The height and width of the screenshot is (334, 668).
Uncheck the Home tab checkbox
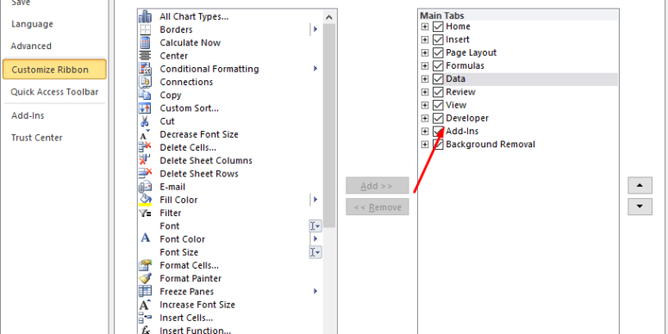pos(438,27)
